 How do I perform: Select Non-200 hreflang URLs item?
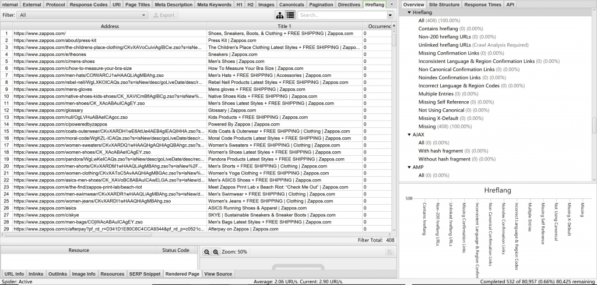tap(457, 37)
